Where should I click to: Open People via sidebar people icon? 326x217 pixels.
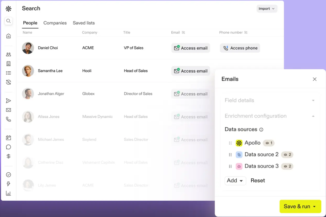click(8, 54)
